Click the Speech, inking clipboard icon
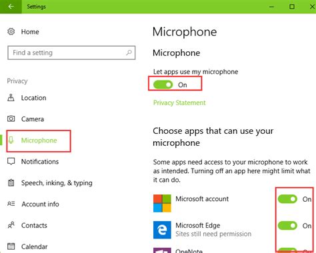 tap(11, 182)
